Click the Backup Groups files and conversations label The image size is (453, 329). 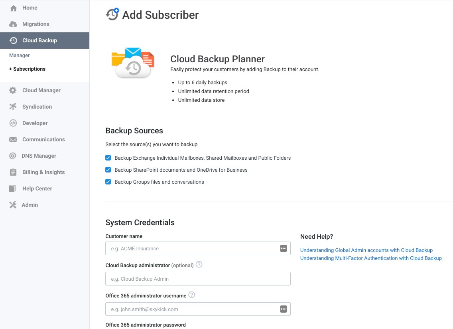tap(159, 182)
